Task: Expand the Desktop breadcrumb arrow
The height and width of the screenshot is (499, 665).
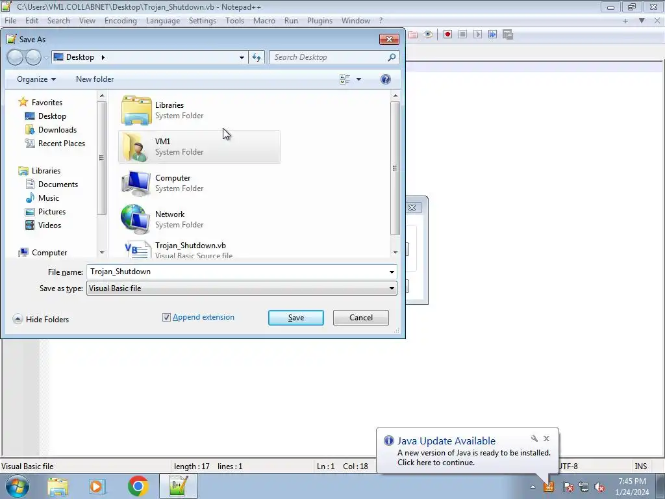Action: (x=103, y=57)
